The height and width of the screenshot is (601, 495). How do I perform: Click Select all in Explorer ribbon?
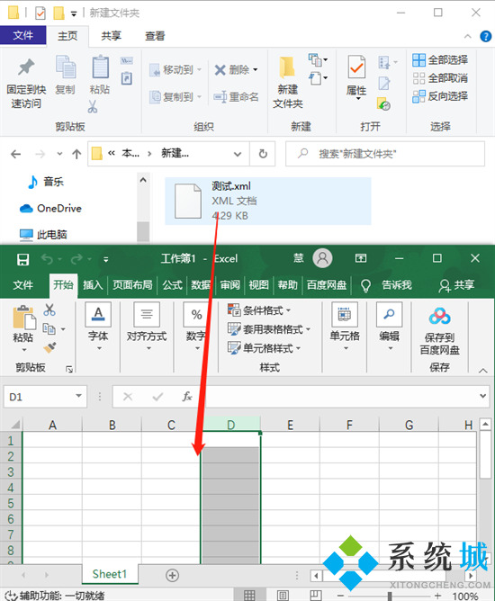point(440,60)
